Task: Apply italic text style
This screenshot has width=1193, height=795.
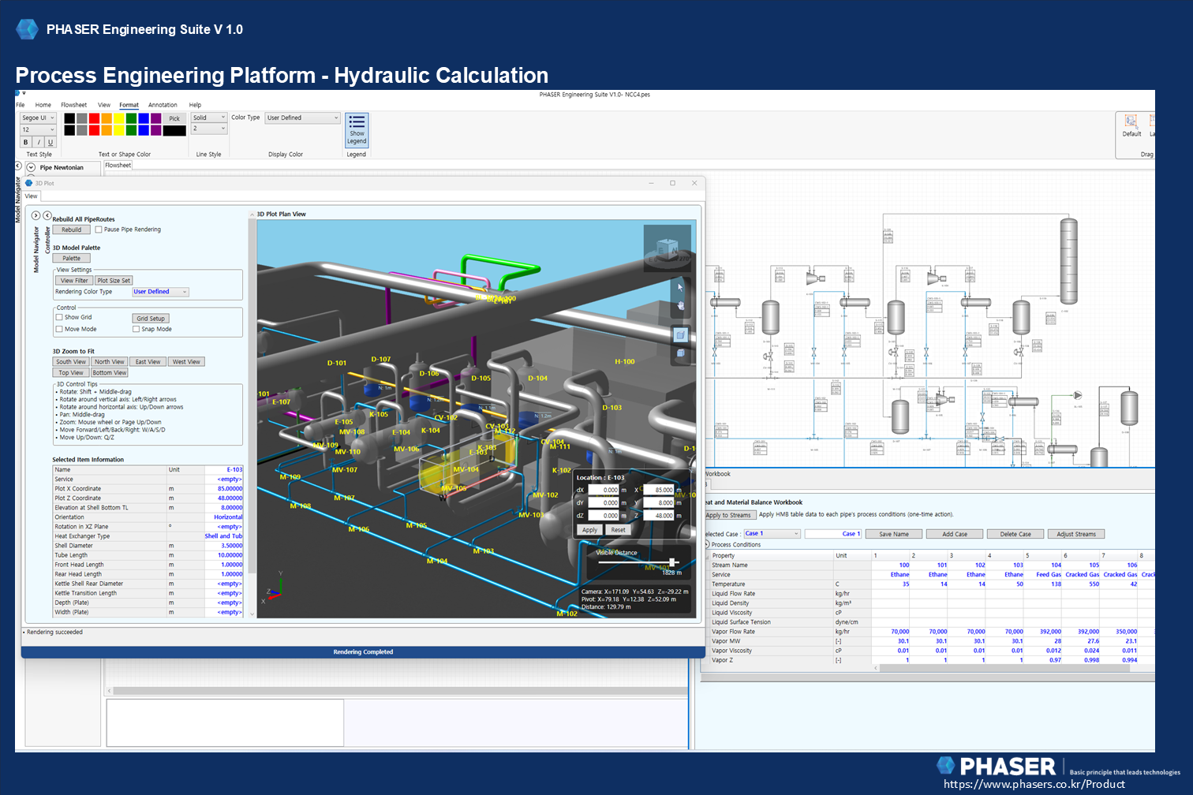Action: pos(38,142)
